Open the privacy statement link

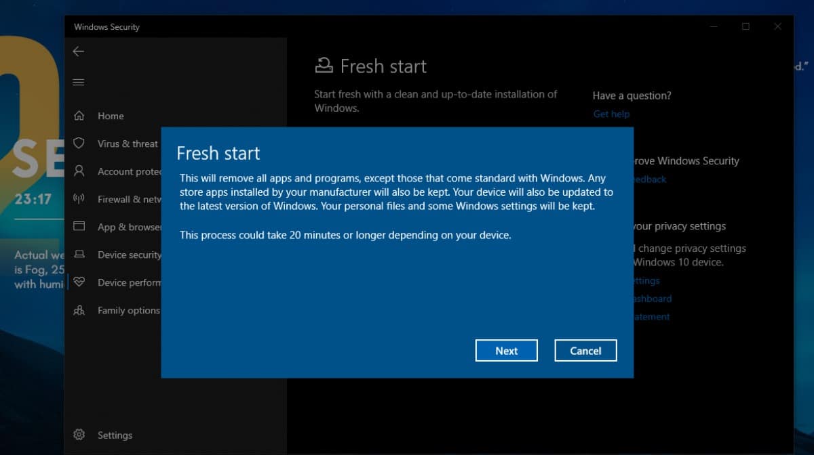[650, 316]
